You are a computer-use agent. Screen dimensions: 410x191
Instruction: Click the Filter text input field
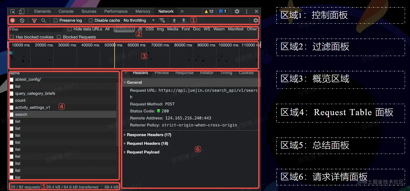(36, 29)
